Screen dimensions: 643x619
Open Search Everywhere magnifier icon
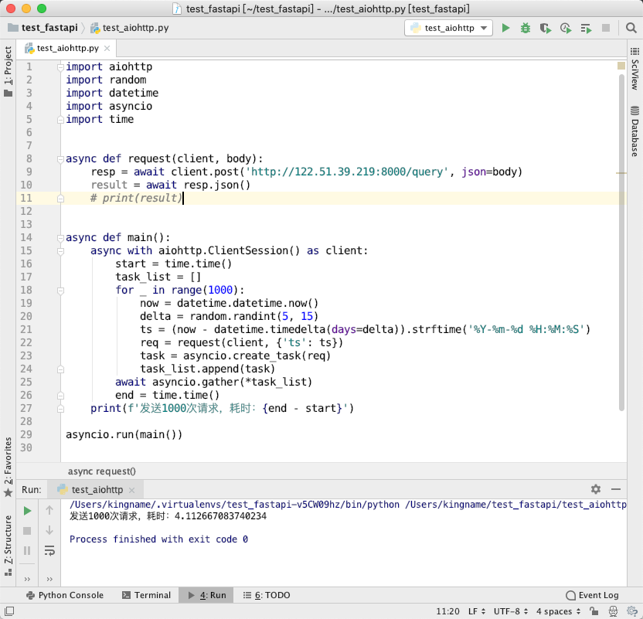pos(631,28)
